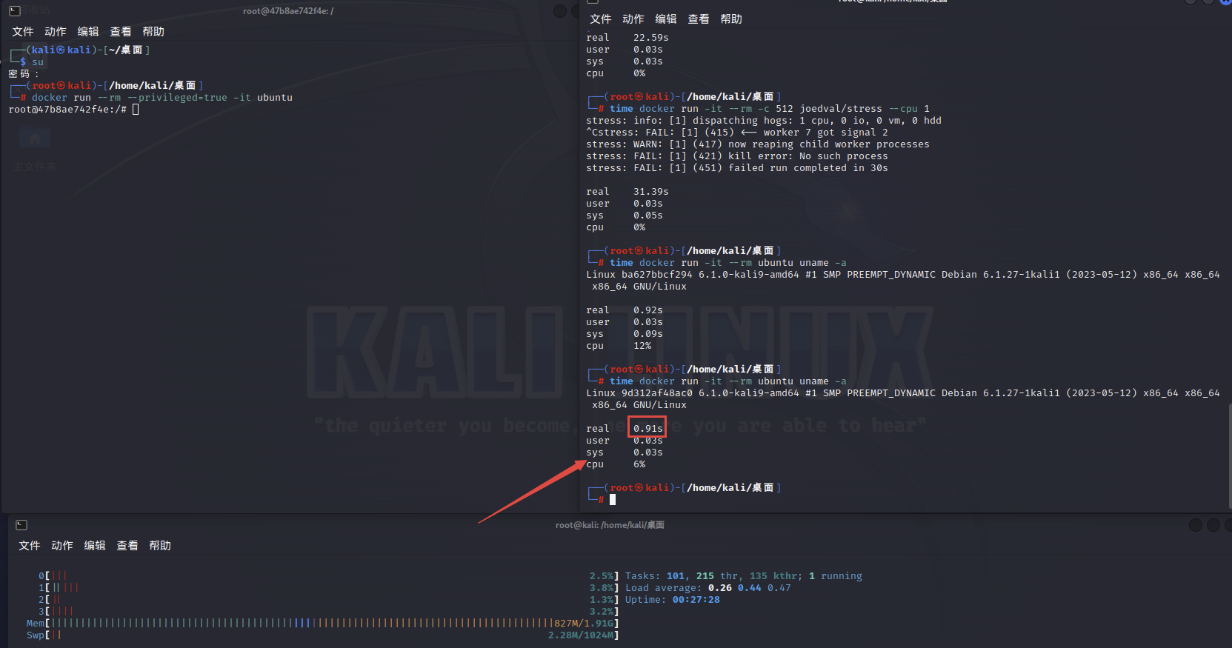The width and height of the screenshot is (1232, 648).
Task: Click the terminal icon in root@47b8ae742f4e window titlebar
Action: 14,11
